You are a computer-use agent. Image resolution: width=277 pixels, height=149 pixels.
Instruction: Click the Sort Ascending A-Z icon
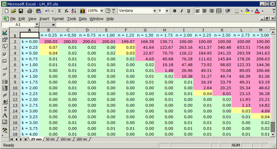pos(73,11)
